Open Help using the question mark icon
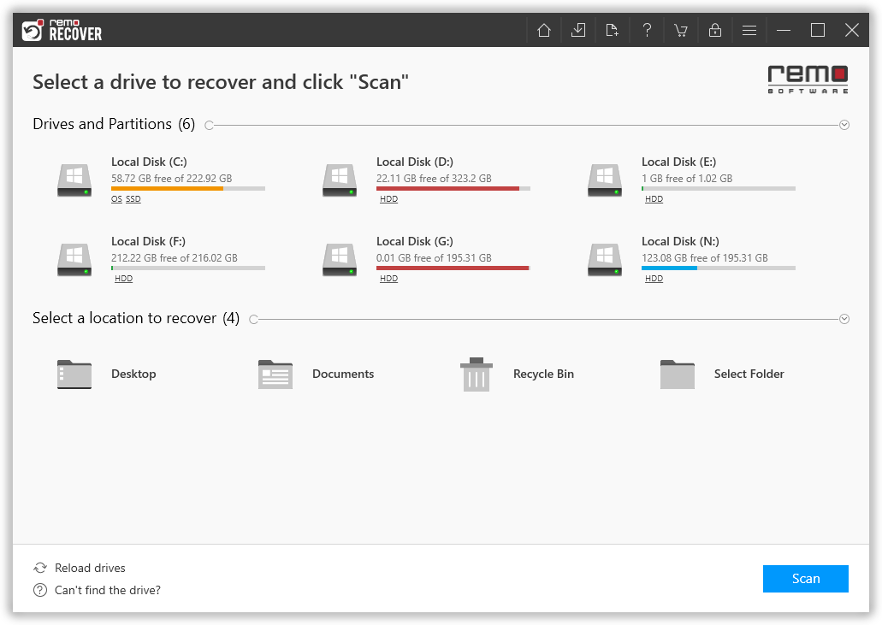The width and height of the screenshot is (882, 625). tap(646, 29)
